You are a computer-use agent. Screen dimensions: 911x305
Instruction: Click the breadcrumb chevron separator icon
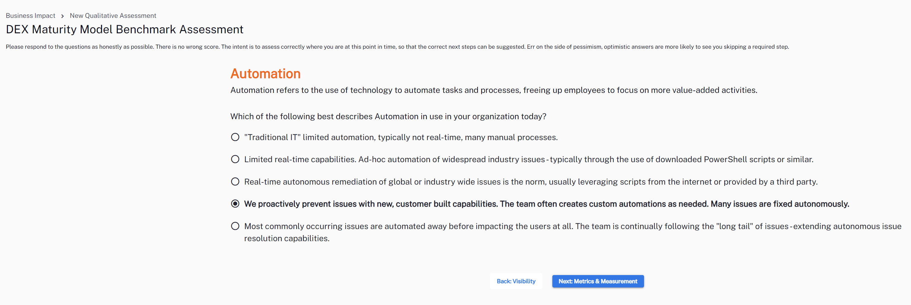tap(63, 16)
